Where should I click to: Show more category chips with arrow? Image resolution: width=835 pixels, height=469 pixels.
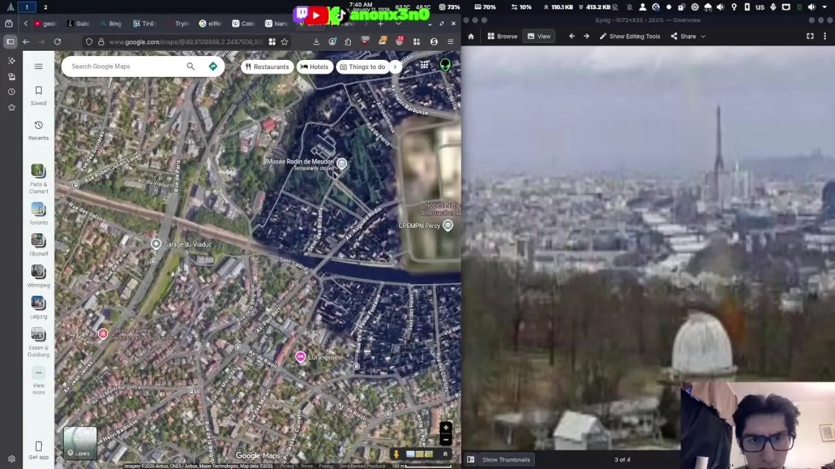pos(395,66)
